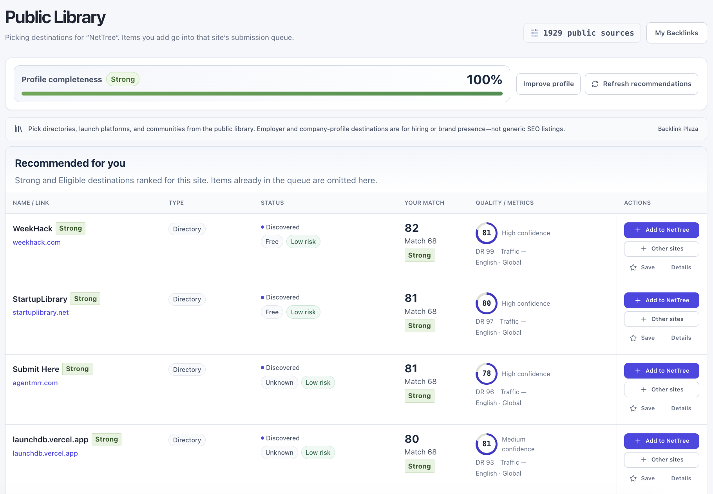Screen dimensions: 713x494
Task: Open the Backlink Plaza link
Action: click(x=678, y=129)
